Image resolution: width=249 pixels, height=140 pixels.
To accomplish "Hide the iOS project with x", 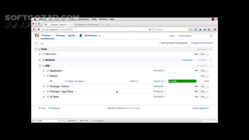I will (211, 66).
